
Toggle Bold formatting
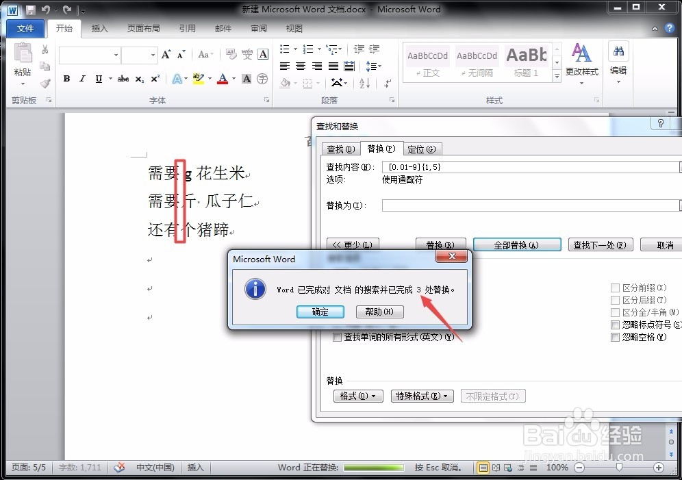coord(66,79)
